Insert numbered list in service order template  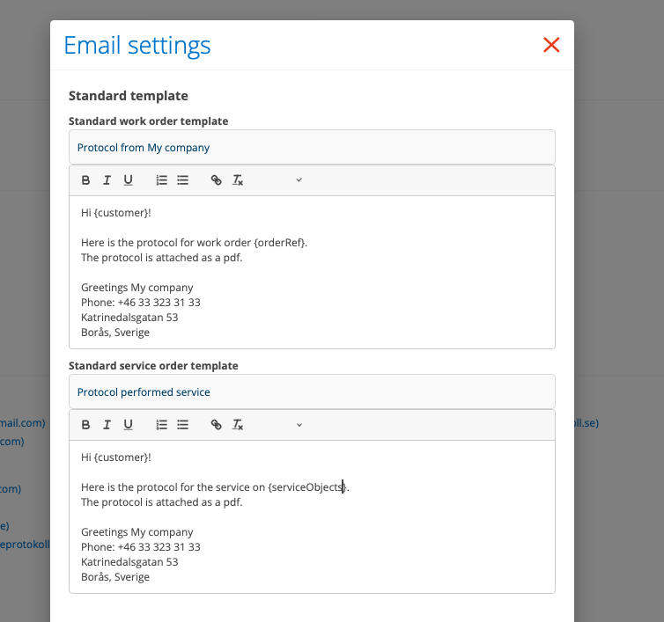[161, 425]
